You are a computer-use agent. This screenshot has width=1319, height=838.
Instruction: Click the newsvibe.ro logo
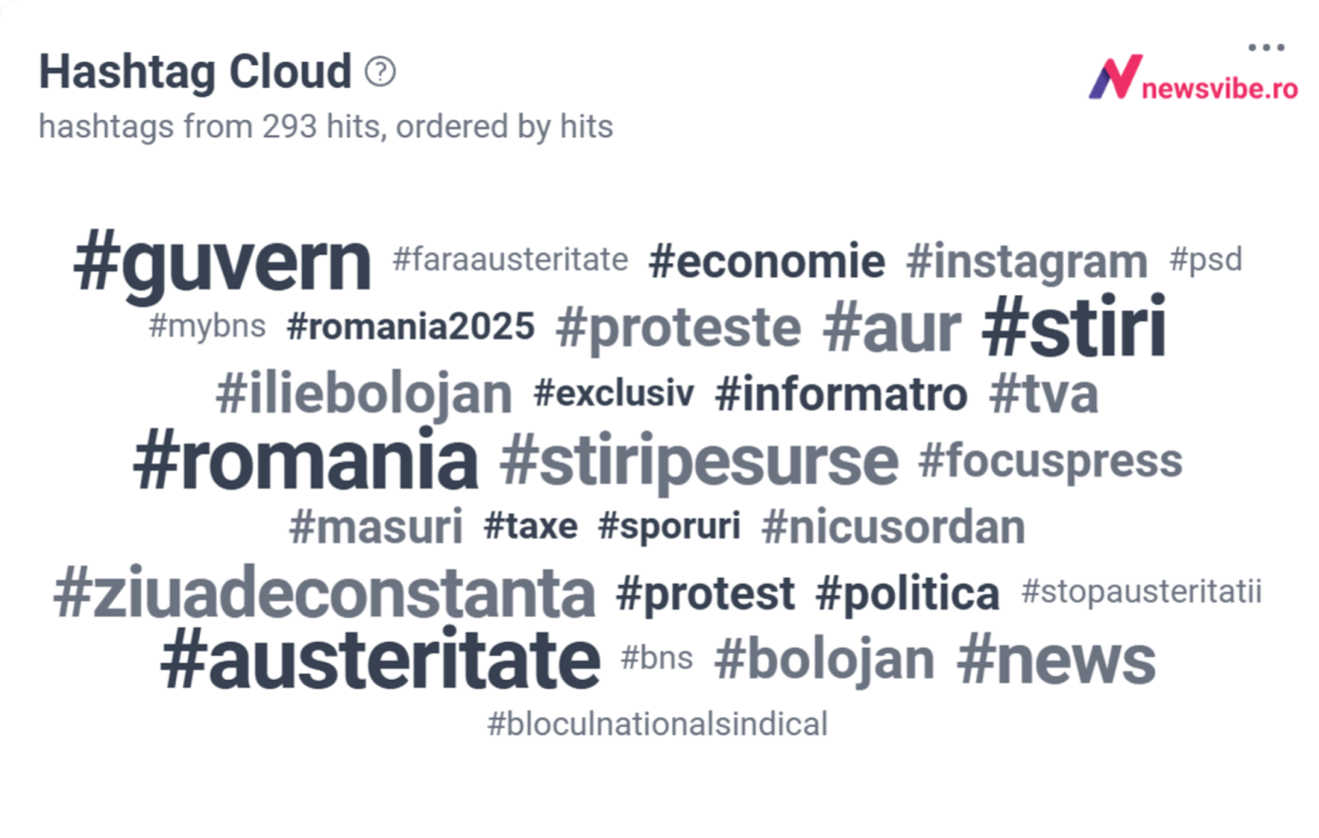1193,78
